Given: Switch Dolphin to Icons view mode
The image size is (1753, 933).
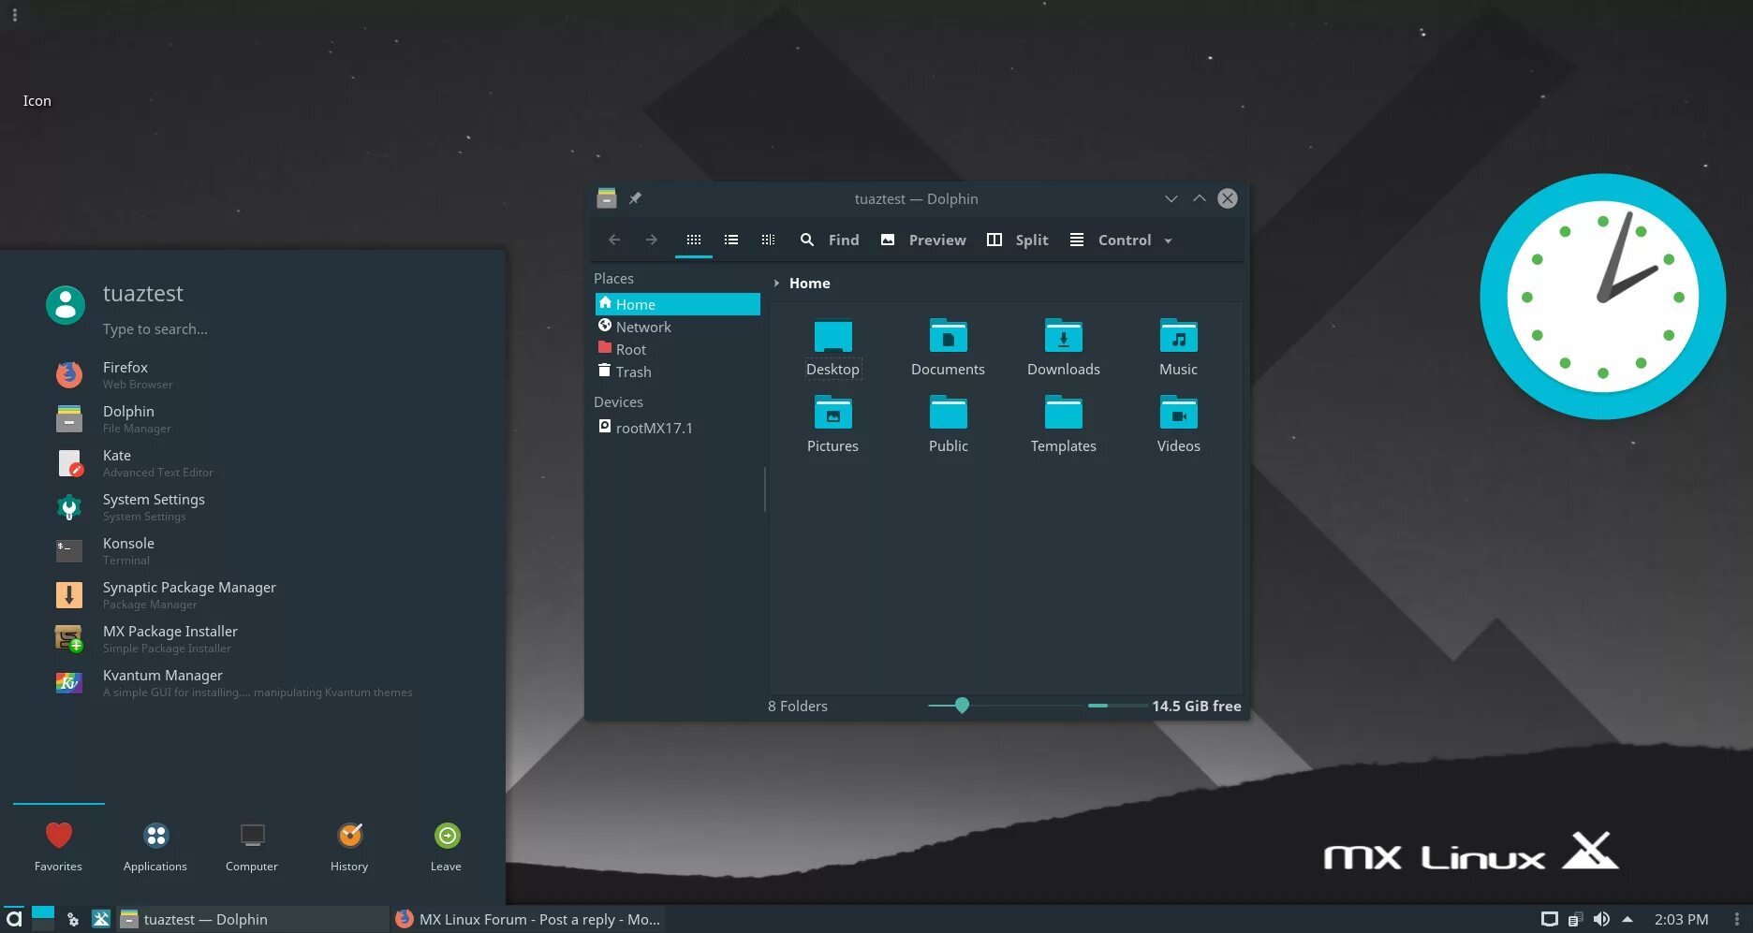Looking at the screenshot, I should [x=694, y=240].
